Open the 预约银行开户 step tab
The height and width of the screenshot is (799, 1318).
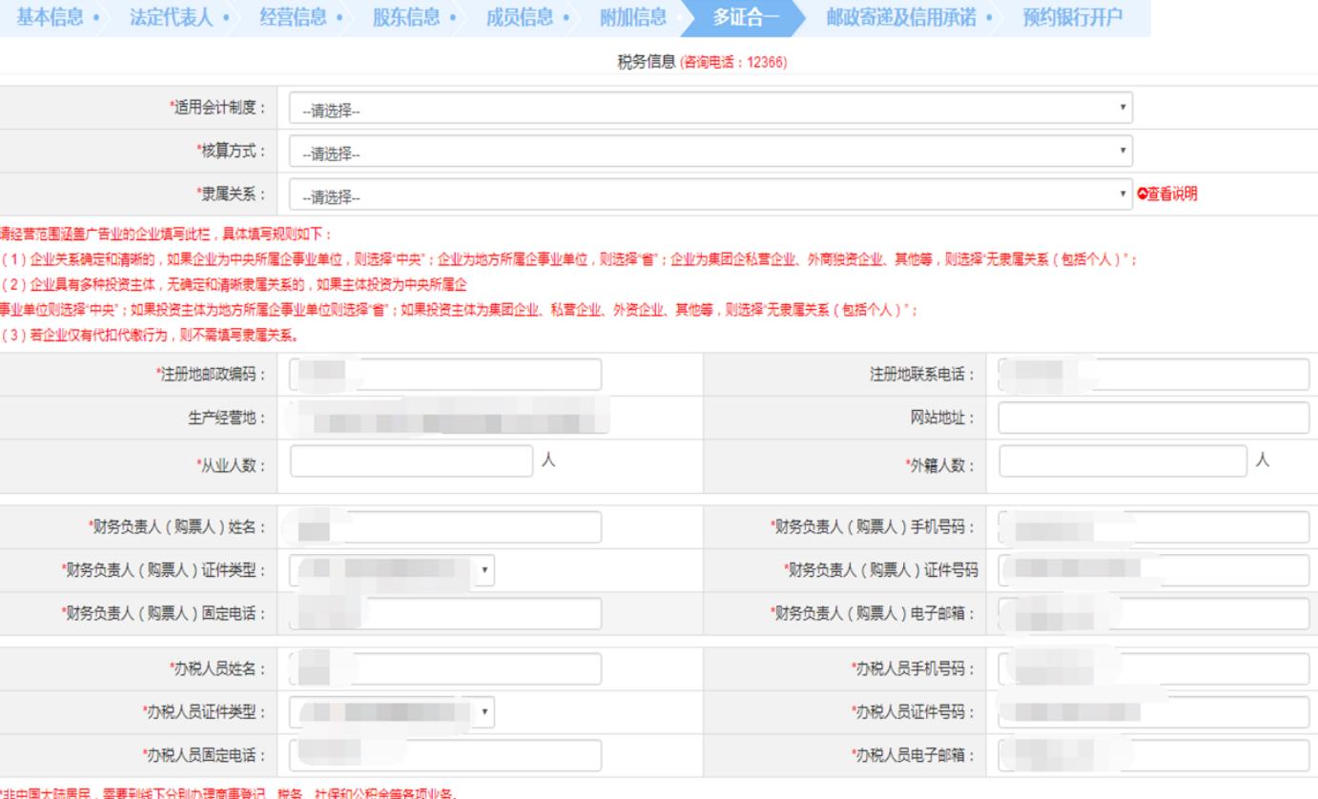[x=1072, y=19]
